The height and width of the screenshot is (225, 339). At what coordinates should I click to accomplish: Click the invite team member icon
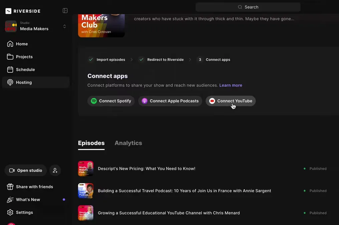coord(55,170)
